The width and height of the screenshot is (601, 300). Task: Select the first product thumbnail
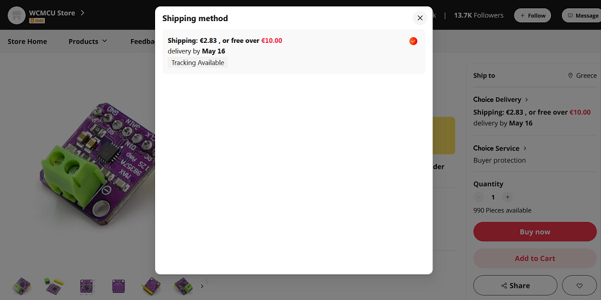pos(22,286)
